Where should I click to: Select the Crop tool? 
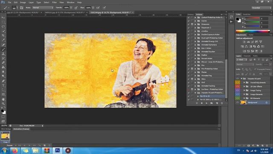coord(3,36)
